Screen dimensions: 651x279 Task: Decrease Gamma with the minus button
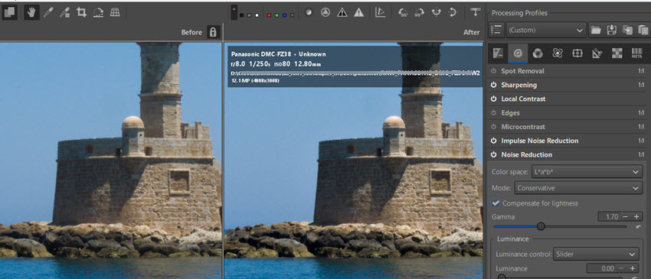[x=625, y=217]
